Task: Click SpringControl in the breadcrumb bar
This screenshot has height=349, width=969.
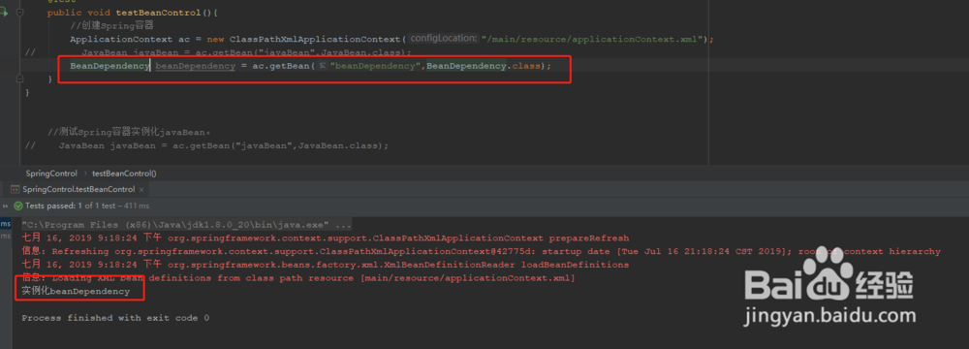Action: coord(51,174)
